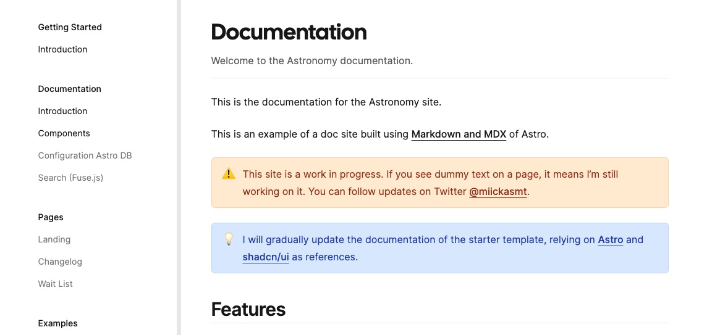Select the Examples sidebar heading
This screenshot has width=720, height=335.
pyautogui.click(x=57, y=323)
